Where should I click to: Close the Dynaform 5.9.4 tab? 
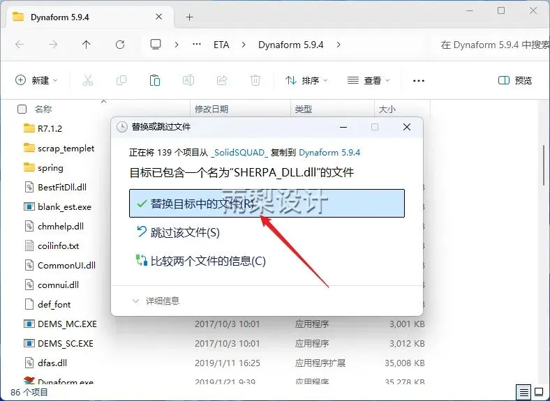point(159,17)
